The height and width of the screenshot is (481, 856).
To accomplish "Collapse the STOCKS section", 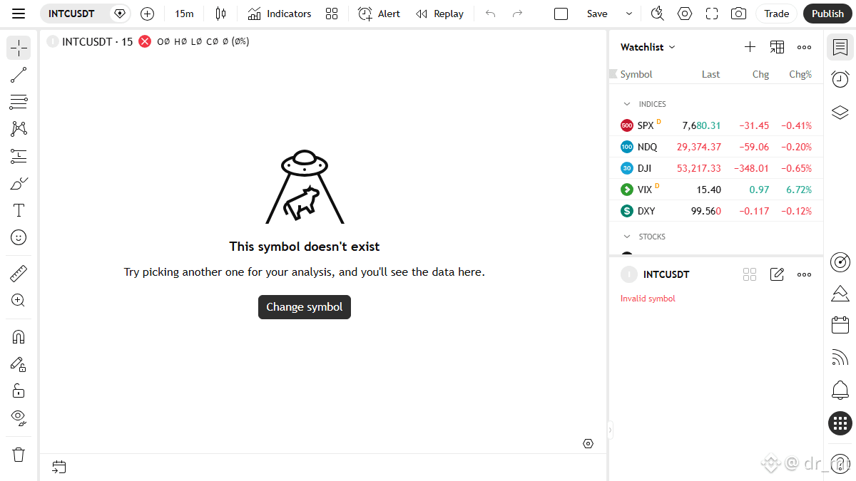I will 627,237.
